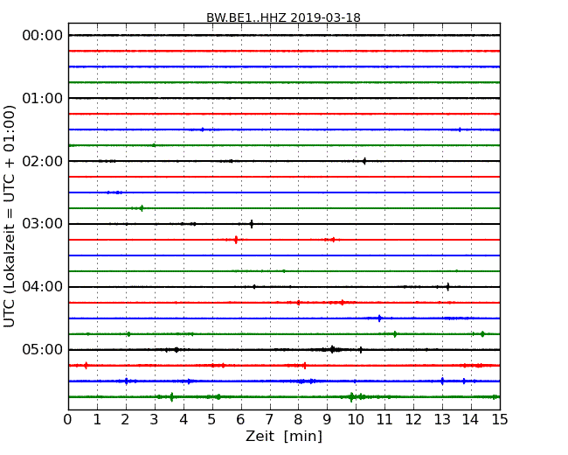Click the Zeit [min] axis label
Screen dimensions: 568x455
(284, 436)
